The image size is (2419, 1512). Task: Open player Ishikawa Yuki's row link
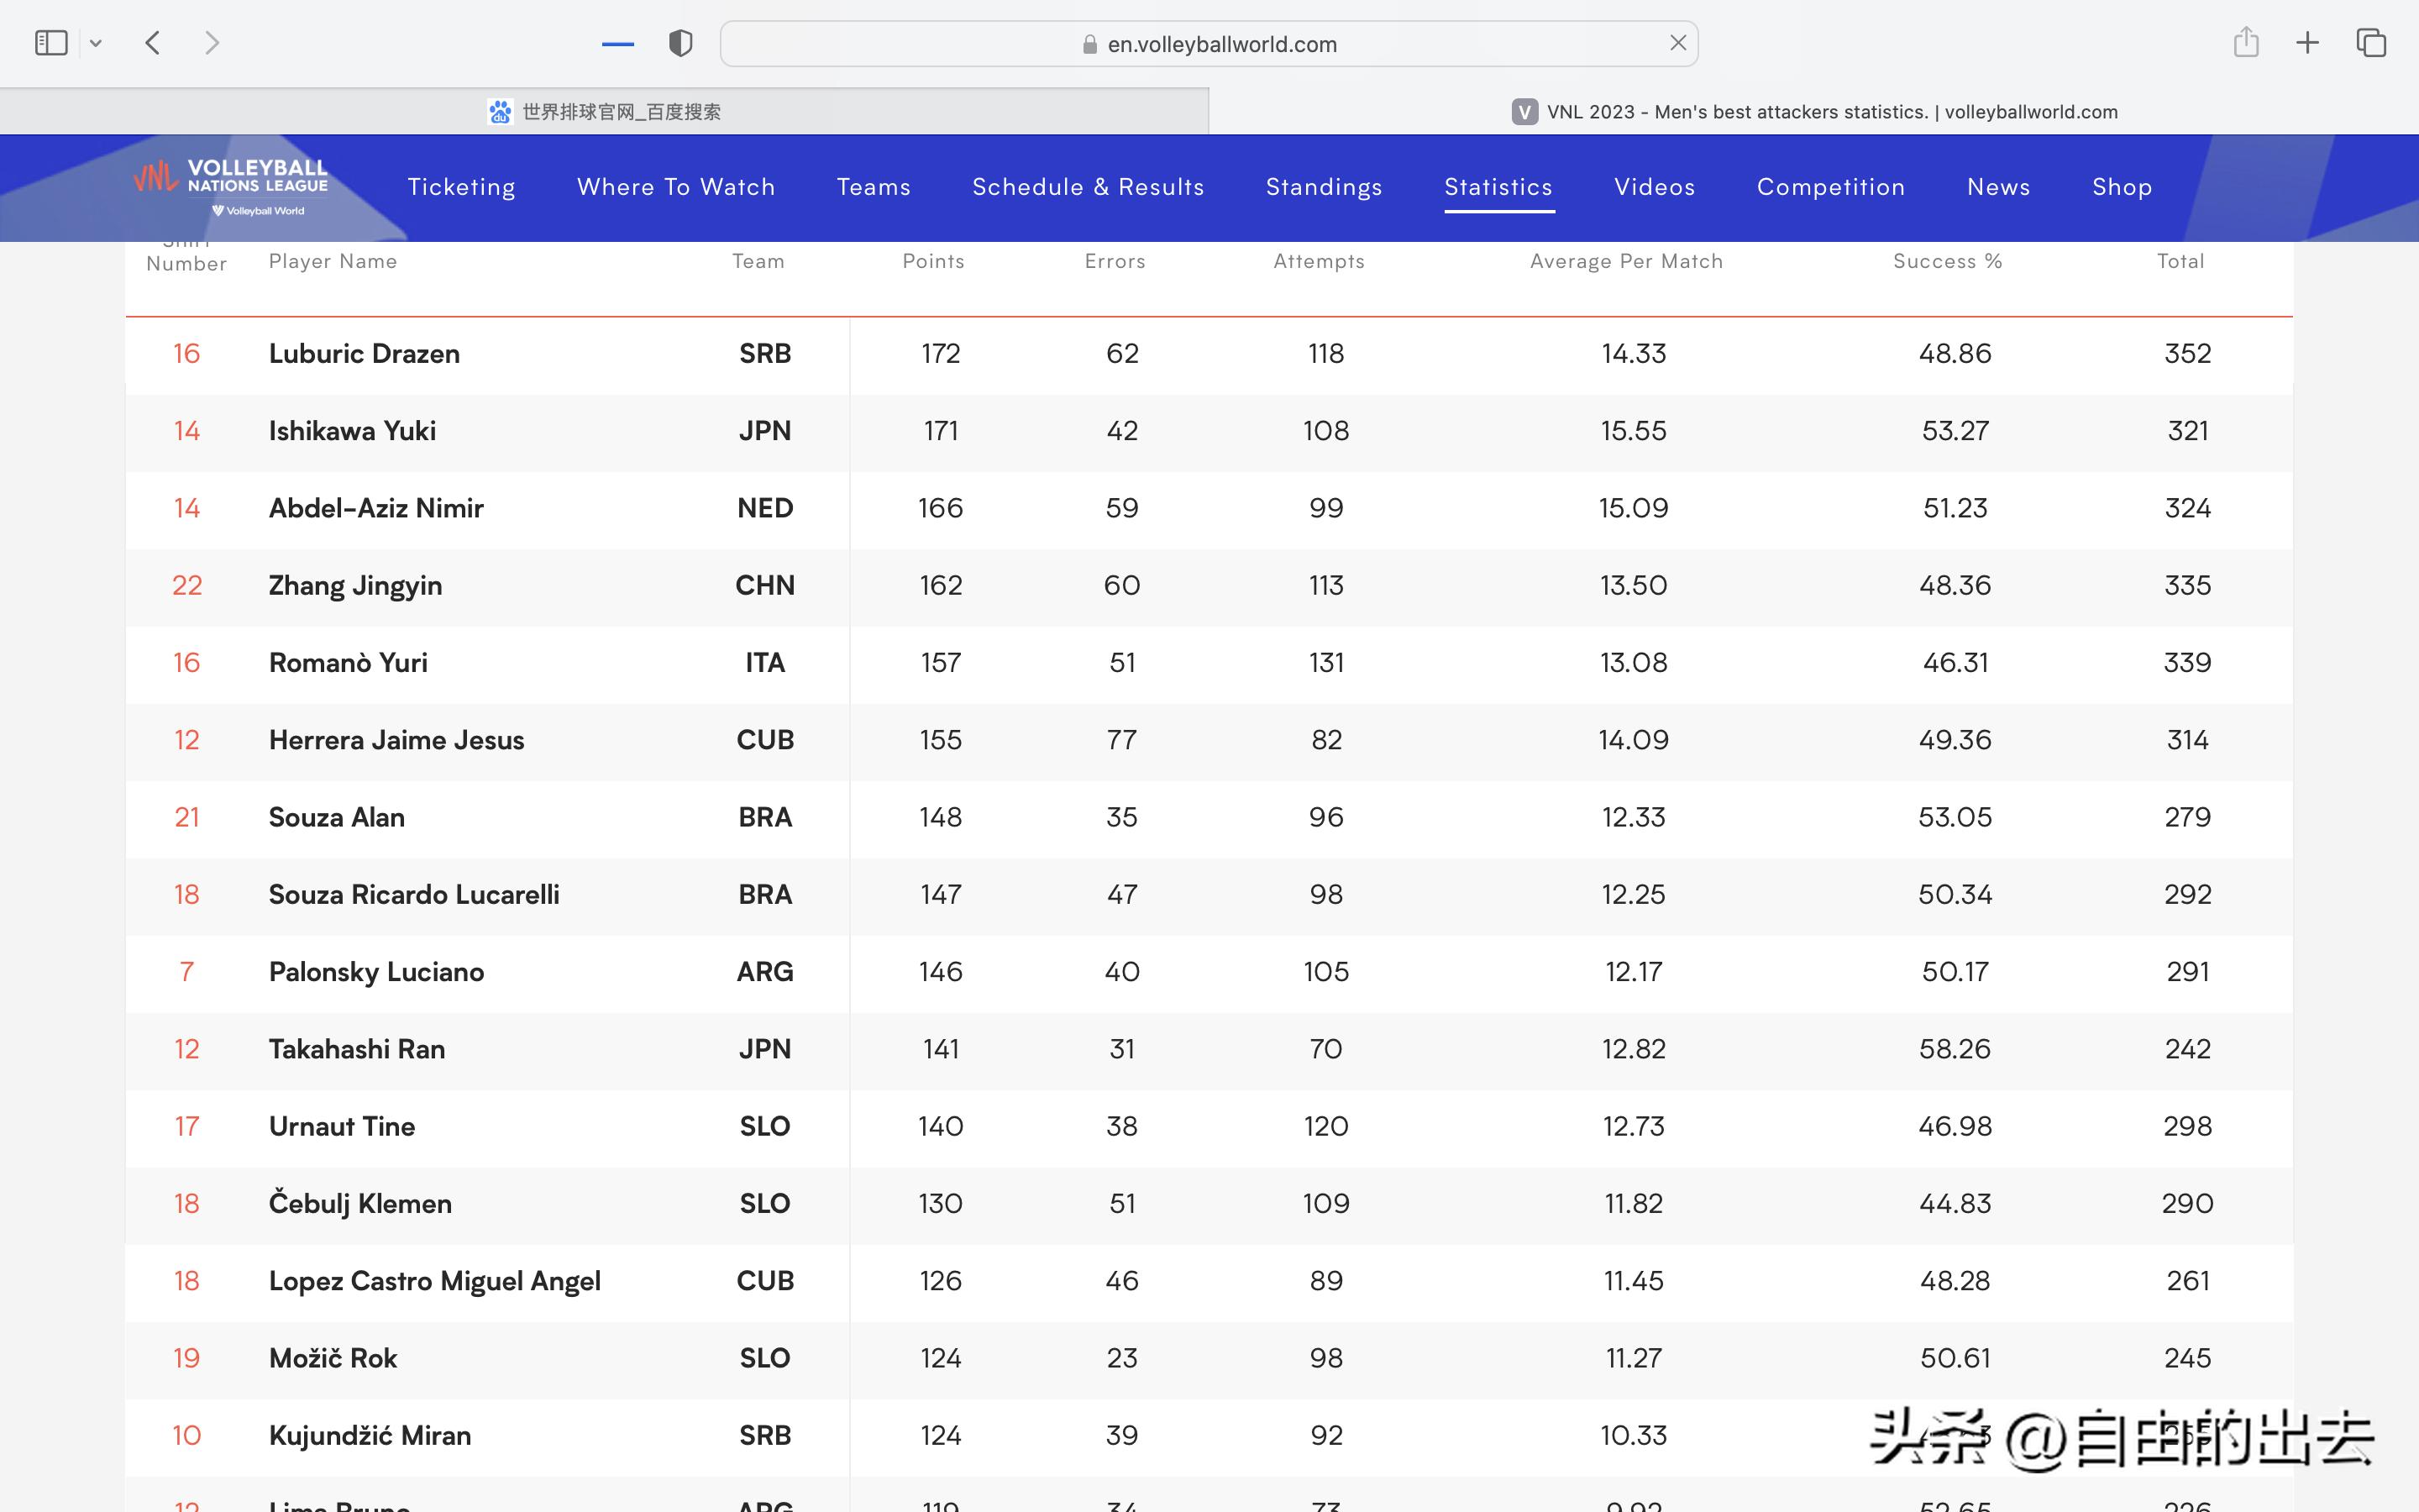(x=352, y=431)
